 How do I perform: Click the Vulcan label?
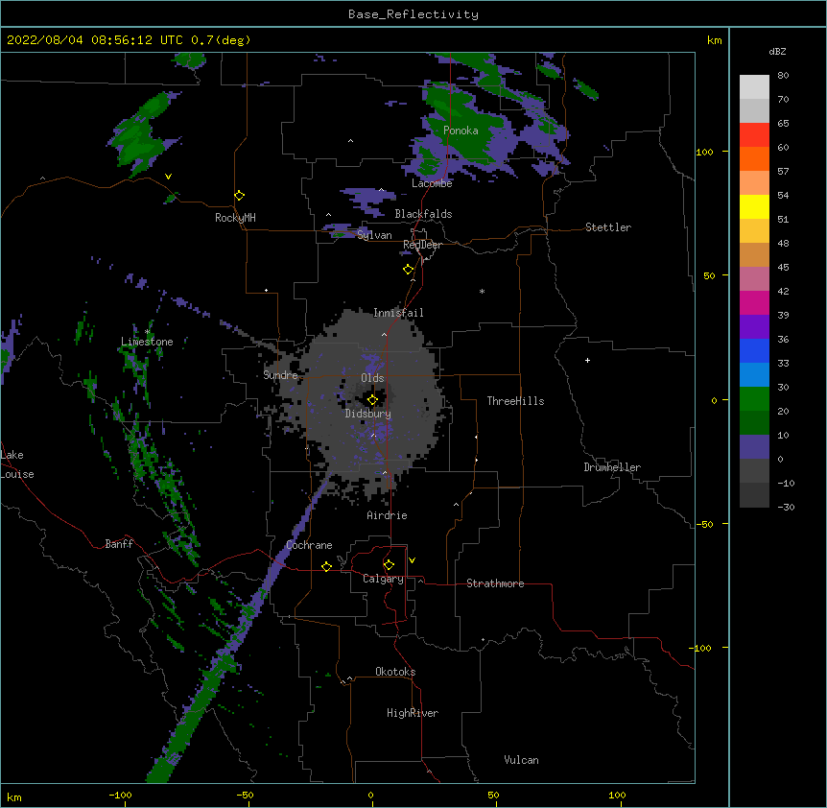(x=521, y=760)
